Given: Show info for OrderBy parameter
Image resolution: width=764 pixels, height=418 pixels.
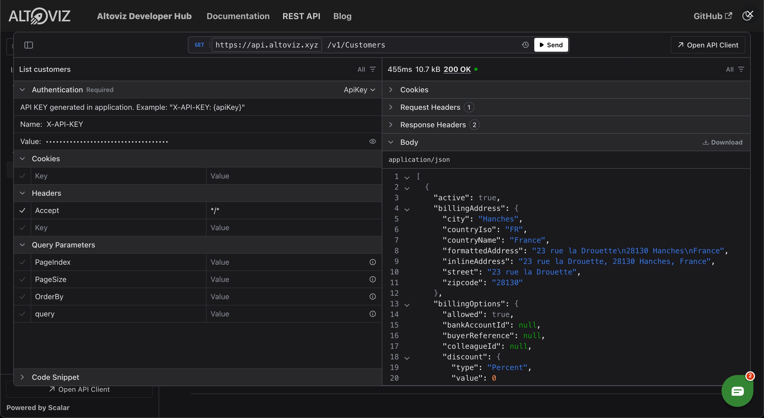Looking at the screenshot, I should coord(372,297).
